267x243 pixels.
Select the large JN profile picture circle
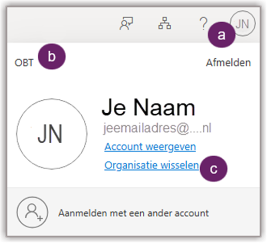(52, 134)
